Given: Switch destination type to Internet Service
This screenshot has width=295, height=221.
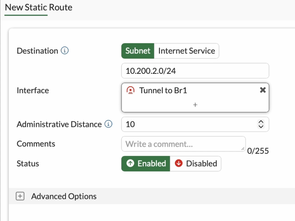Looking at the screenshot, I should pyautogui.click(x=187, y=51).
